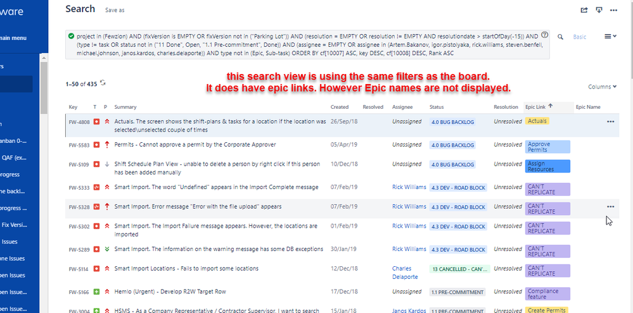
Task: Click the valid query green check icon
Action: 72,35
